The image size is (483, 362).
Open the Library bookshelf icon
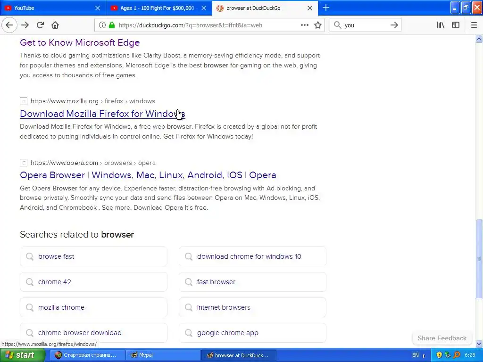[x=441, y=25]
